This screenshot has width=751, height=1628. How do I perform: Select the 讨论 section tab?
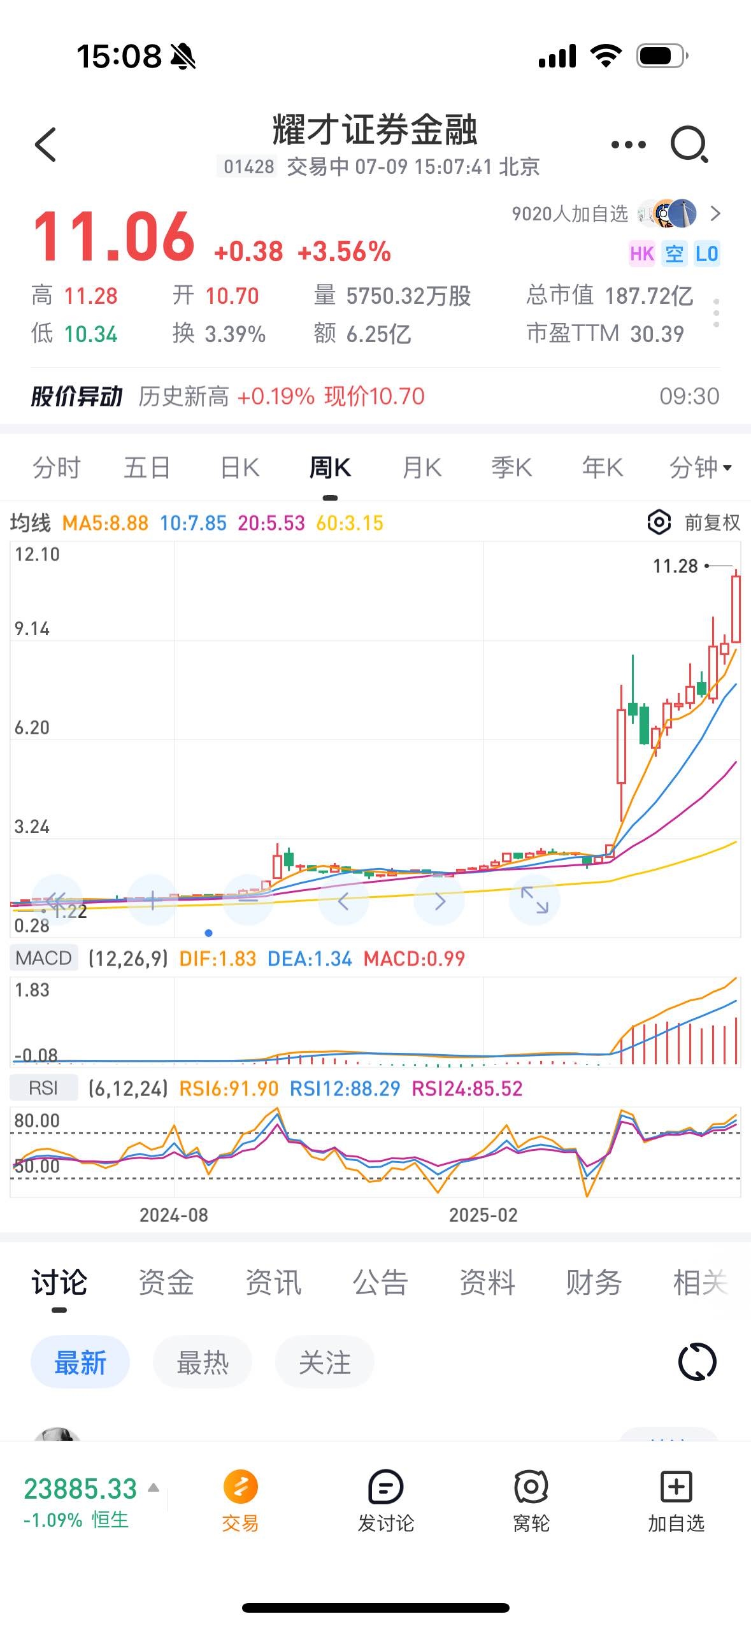(59, 1282)
